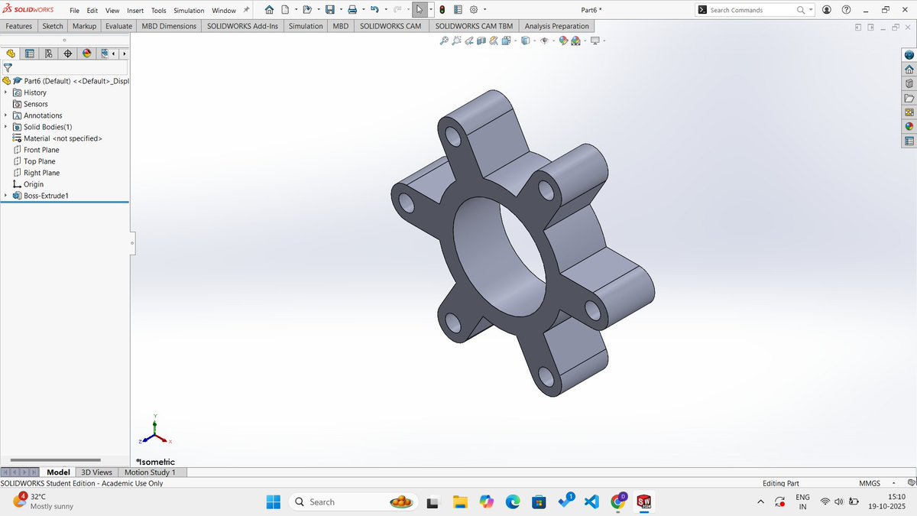Click the Open document folder icon
The image size is (917, 516).
click(x=306, y=10)
